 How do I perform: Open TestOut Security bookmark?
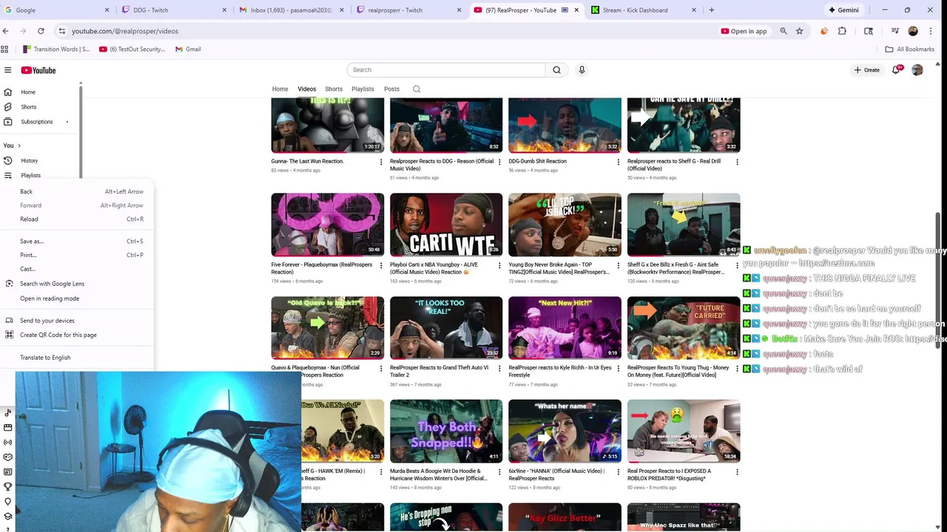pyautogui.click(x=132, y=50)
